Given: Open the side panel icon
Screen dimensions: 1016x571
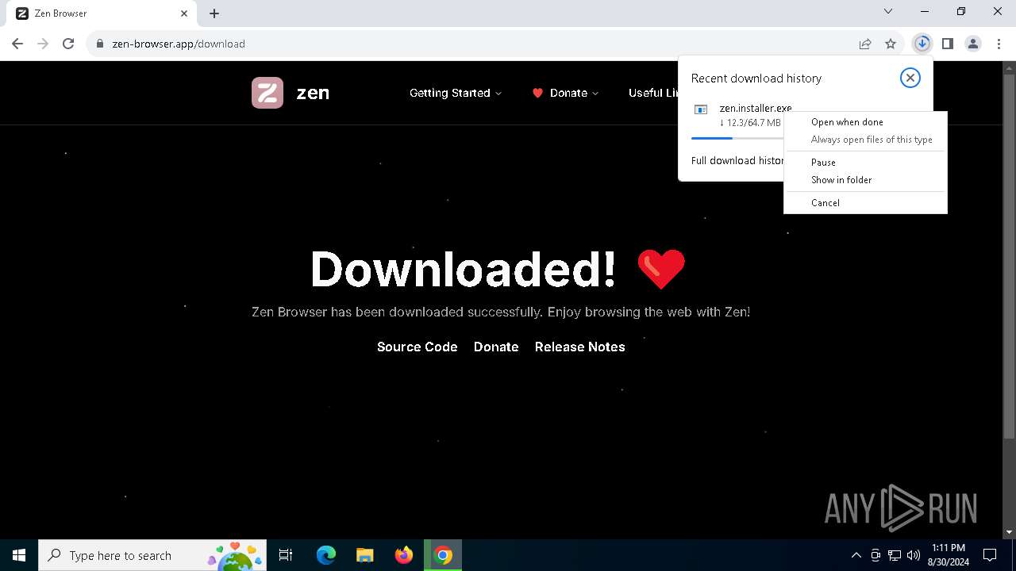Looking at the screenshot, I should point(947,44).
